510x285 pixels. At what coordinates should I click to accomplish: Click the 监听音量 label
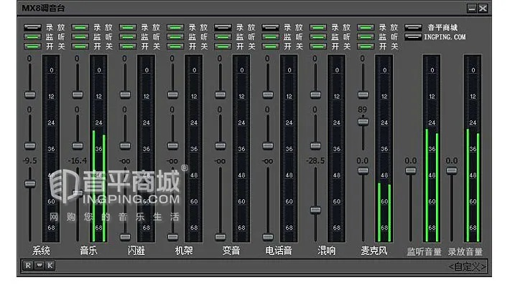(x=424, y=252)
